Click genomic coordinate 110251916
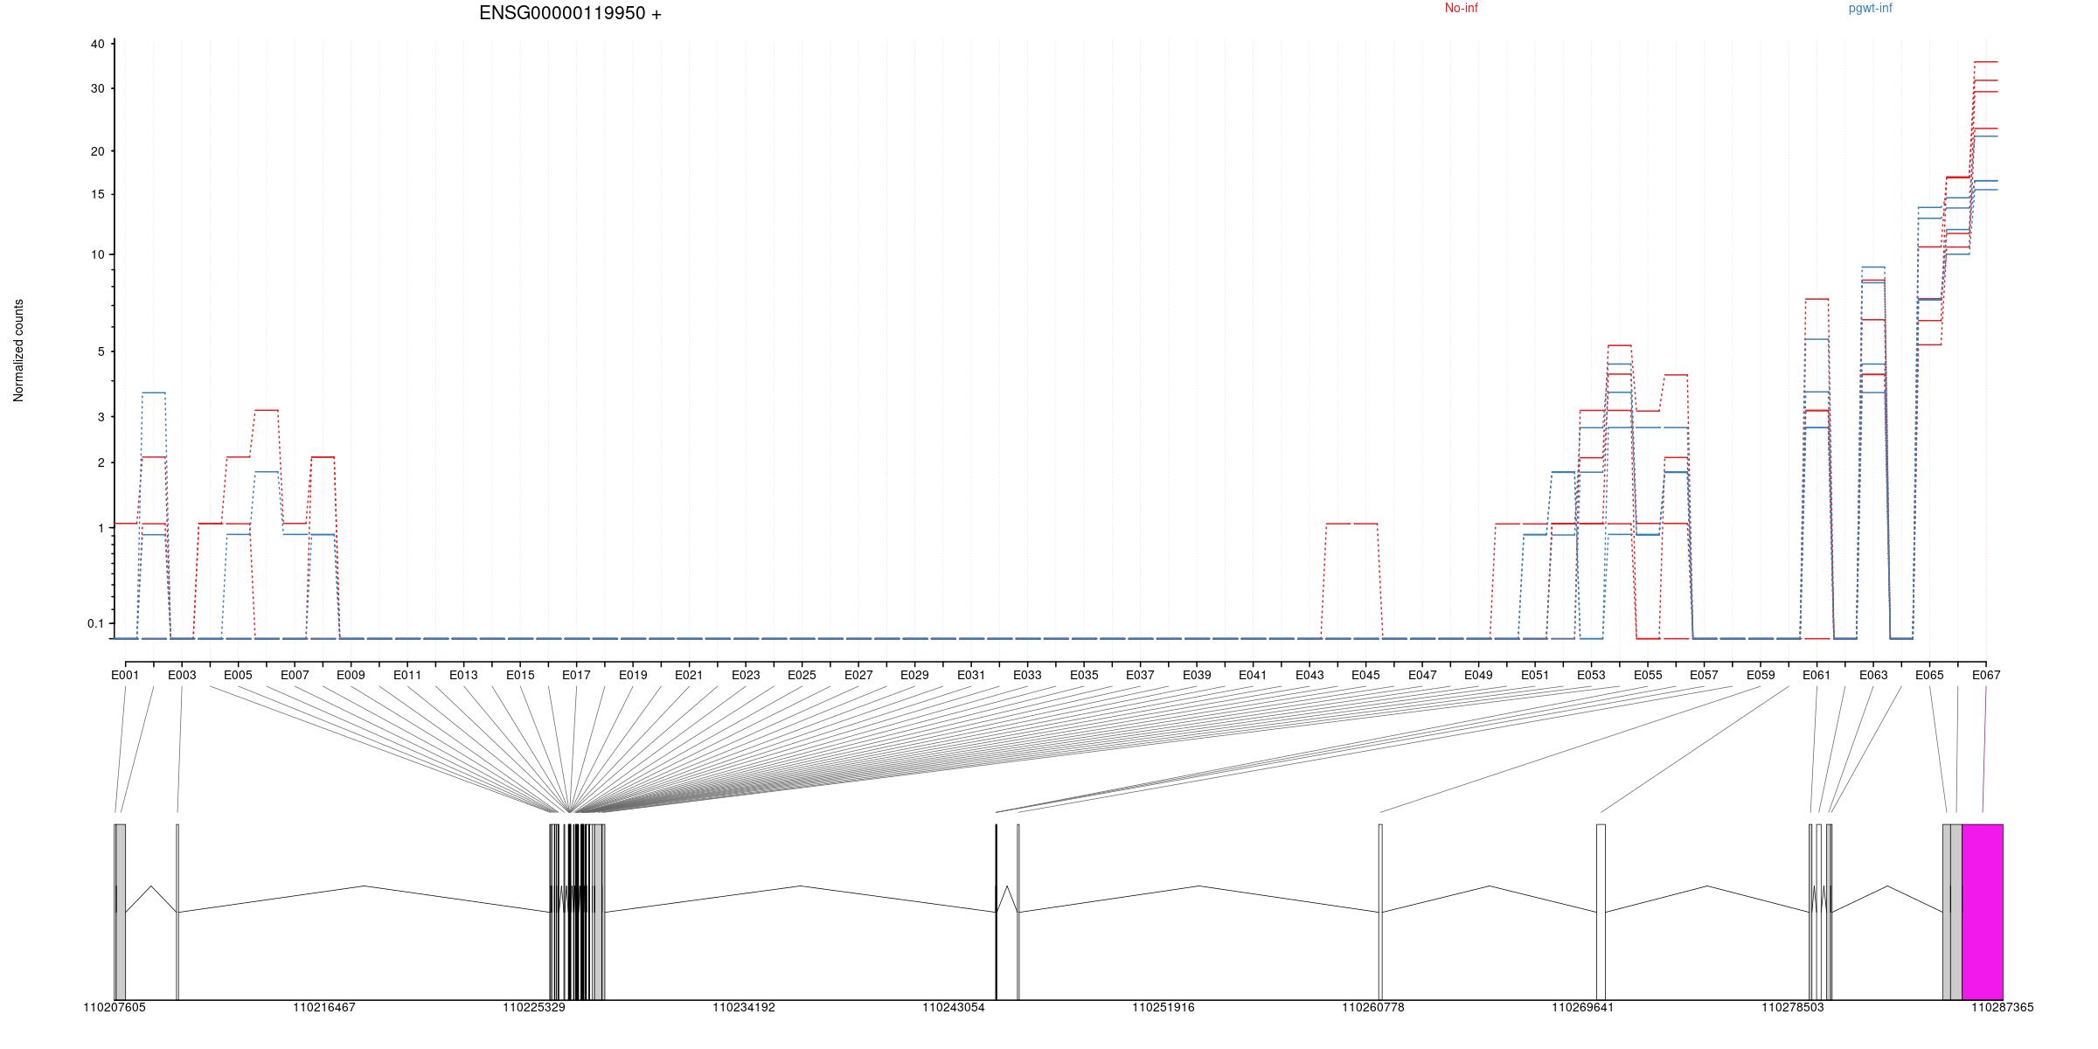Screen dimensions: 2098x1049 (1164, 1008)
